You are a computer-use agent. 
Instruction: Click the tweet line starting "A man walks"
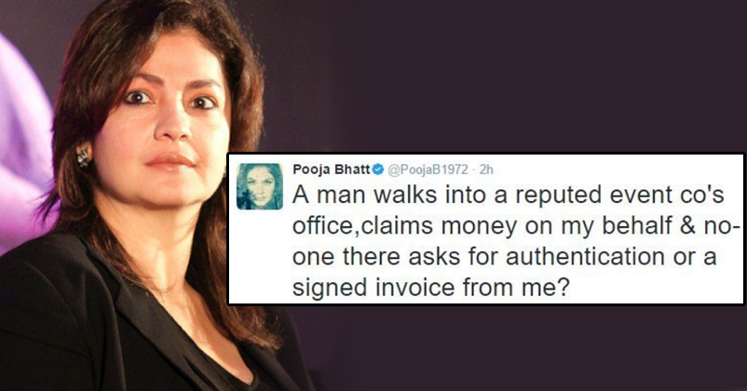tap(509, 195)
